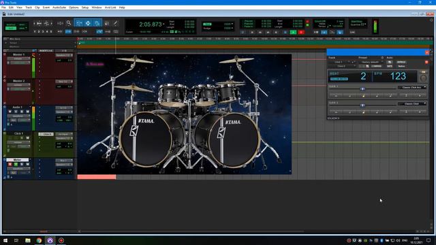Select the Selector tool
Image resolution: width=436 pixels, height=245 pixels.
tap(88, 23)
